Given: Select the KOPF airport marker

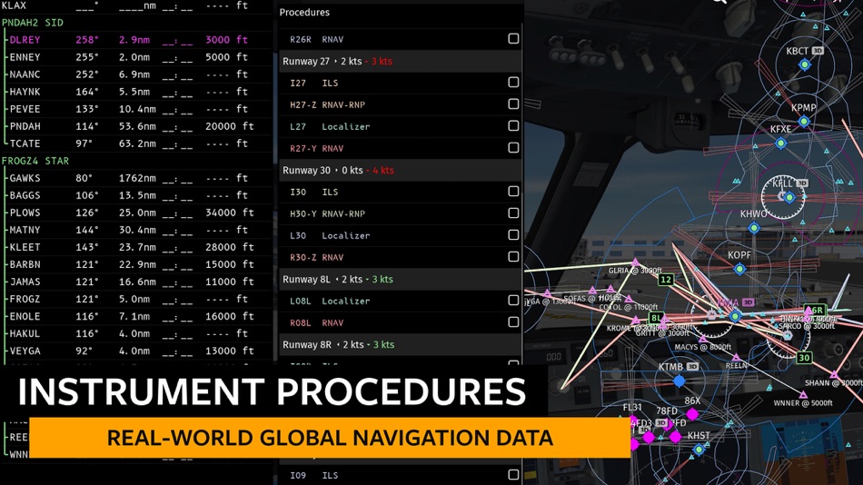Looking at the screenshot, I should tap(739, 269).
